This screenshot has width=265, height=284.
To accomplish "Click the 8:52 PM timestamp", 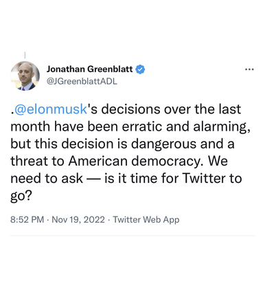I will (x=27, y=219).
